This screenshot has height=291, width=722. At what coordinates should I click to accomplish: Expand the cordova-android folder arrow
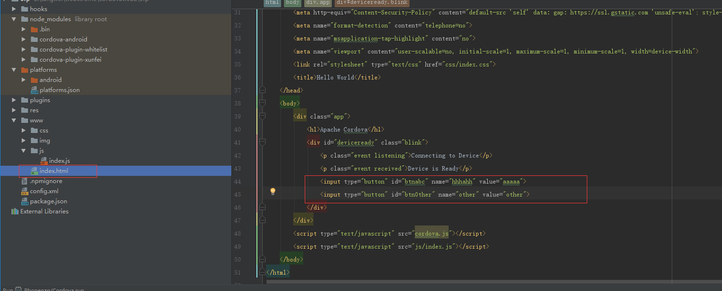point(24,39)
